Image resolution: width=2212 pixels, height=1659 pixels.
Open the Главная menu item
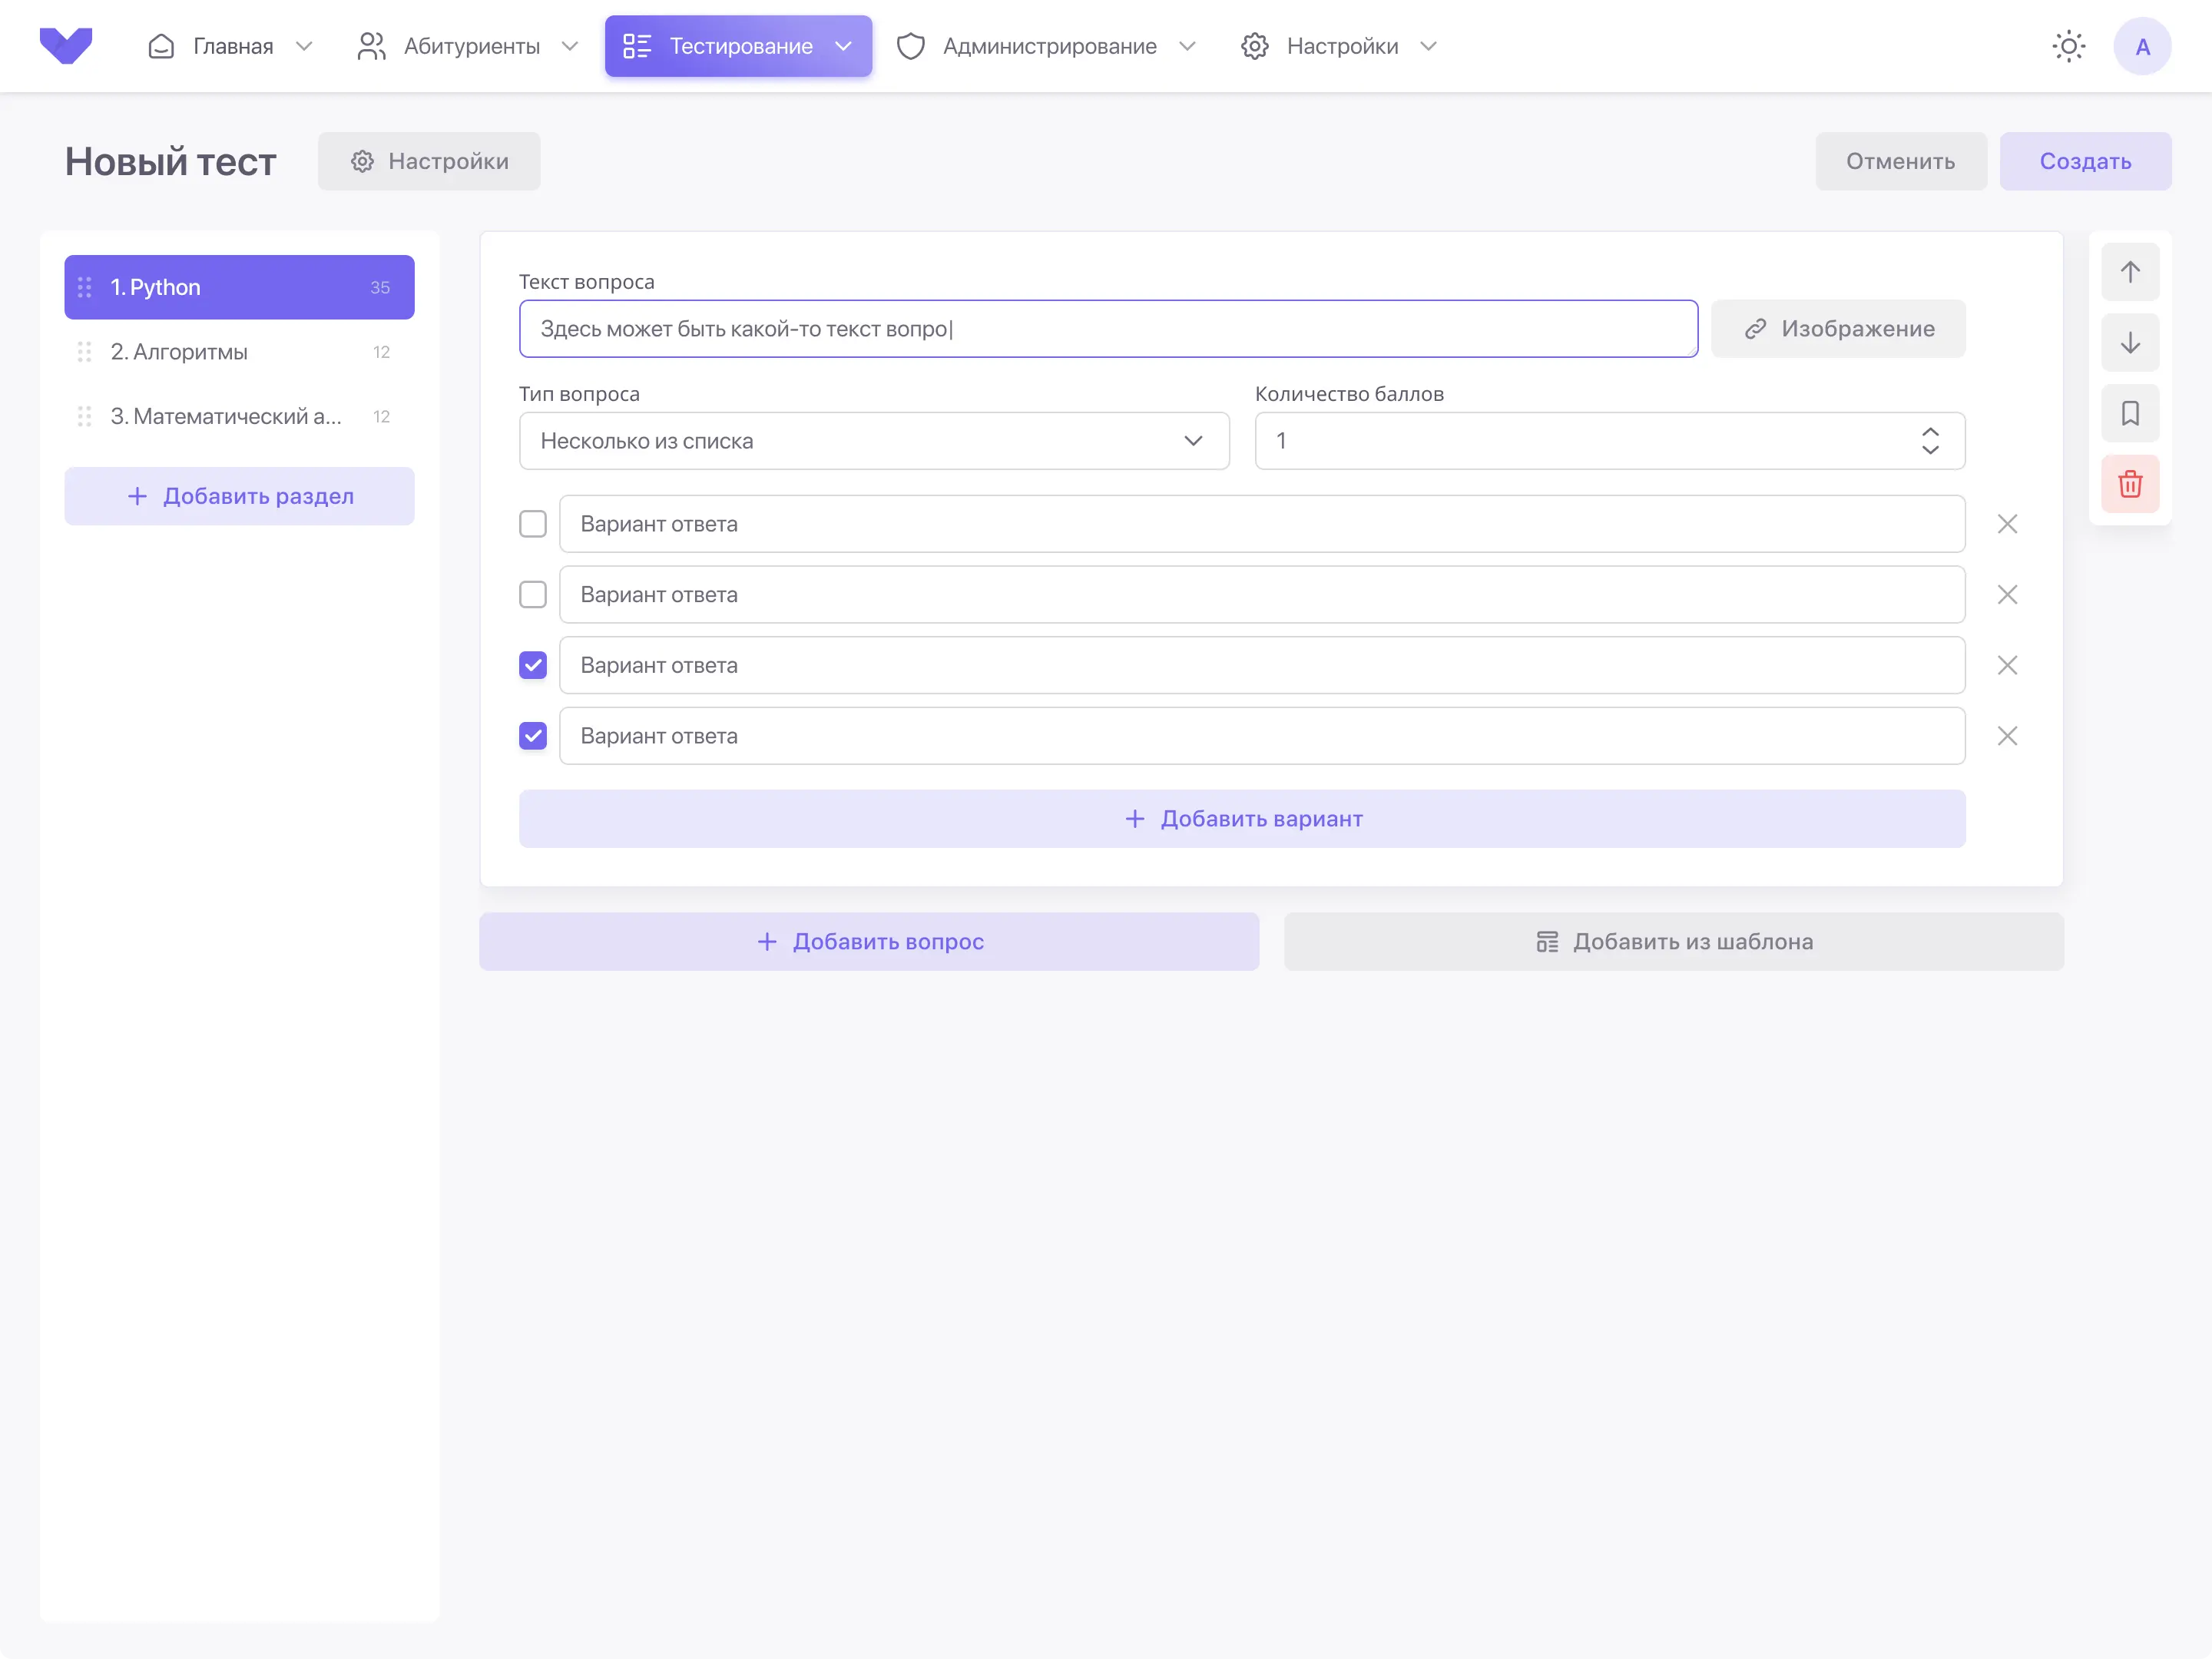tap(231, 46)
